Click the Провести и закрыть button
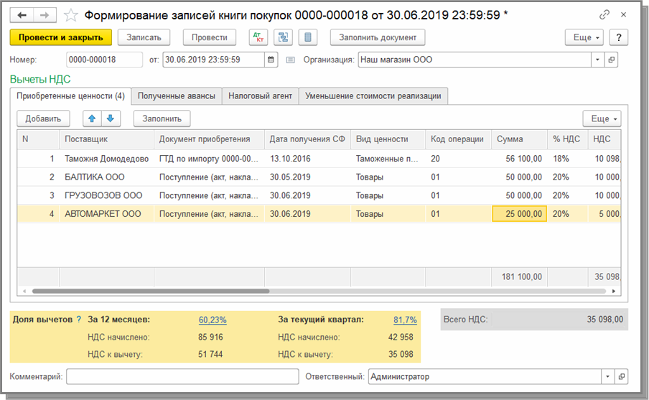 [x=60, y=37]
